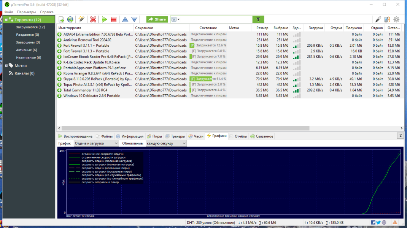Screen dimensions: 407x228
Task: Switch to the Воспроизведение tab
Action: pos(75,136)
